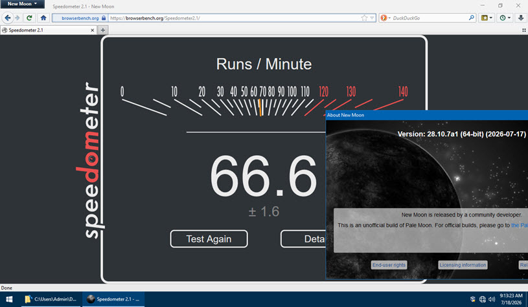The height and width of the screenshot is (307, 528).
Task: Click the New Moon version text
Action: click(462, 134)
